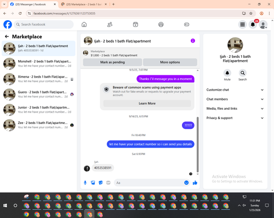274x218 pixels.
Task: Select the 4053538591 message bubble
Action: pyautogui.click(x=102, y=168)
